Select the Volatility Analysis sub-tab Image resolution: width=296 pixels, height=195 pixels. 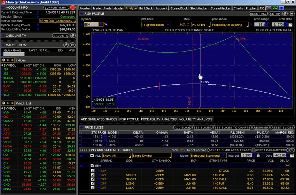click(196, 119)
